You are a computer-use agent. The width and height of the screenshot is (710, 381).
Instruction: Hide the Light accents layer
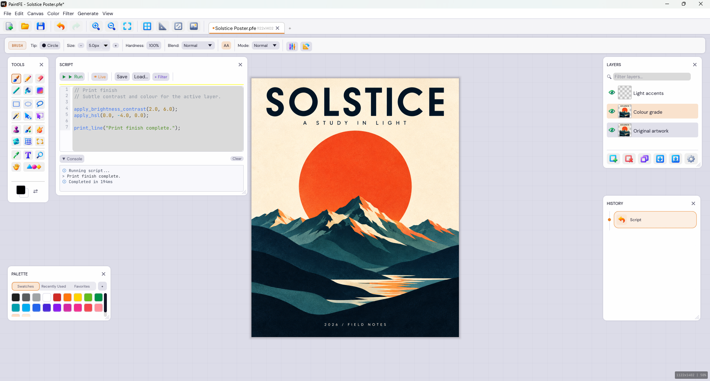(612, 93)
